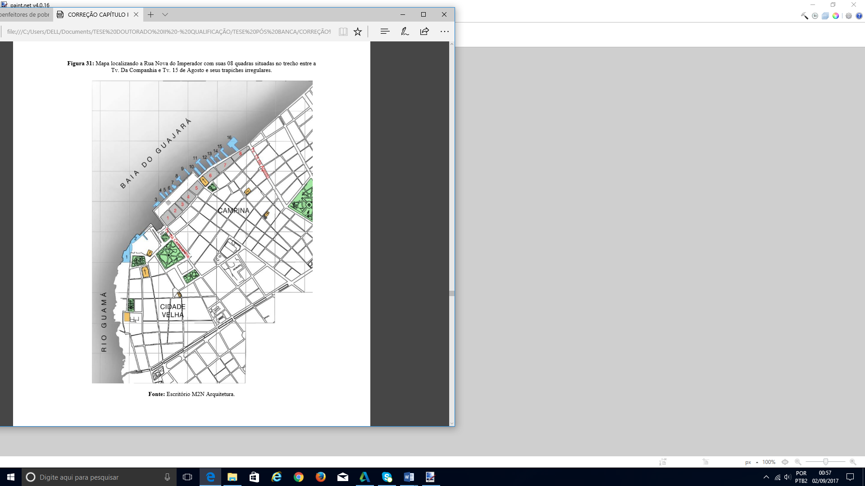865x486 pixels.
Task: Open the Colors window color wheel
Action: click(836, 16)
